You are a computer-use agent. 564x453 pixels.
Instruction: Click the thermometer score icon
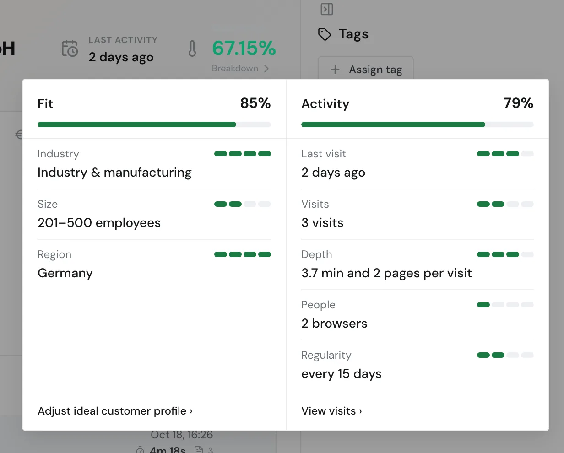192,49
